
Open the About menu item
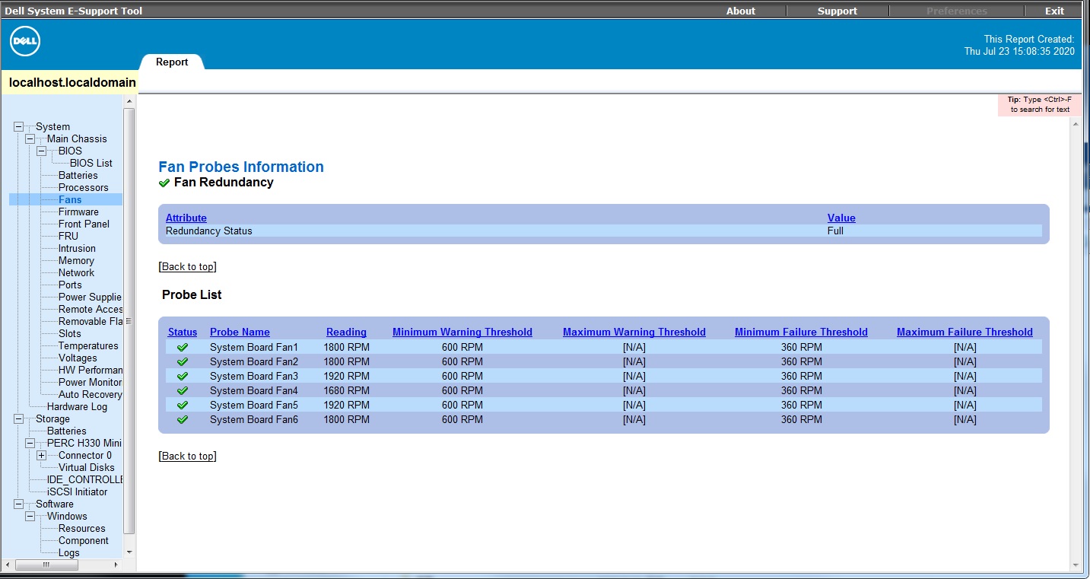[x=739, y=11]
